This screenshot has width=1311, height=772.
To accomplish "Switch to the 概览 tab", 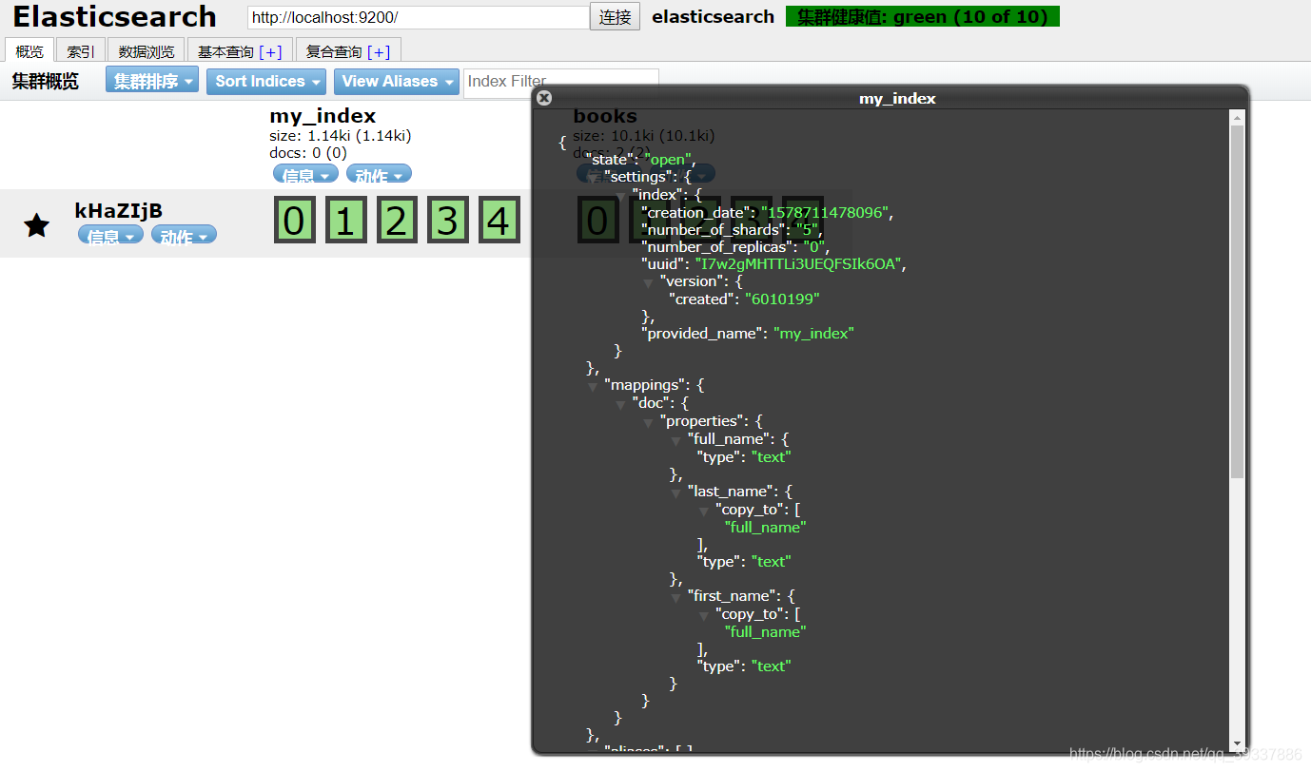I will coord(29,51).
